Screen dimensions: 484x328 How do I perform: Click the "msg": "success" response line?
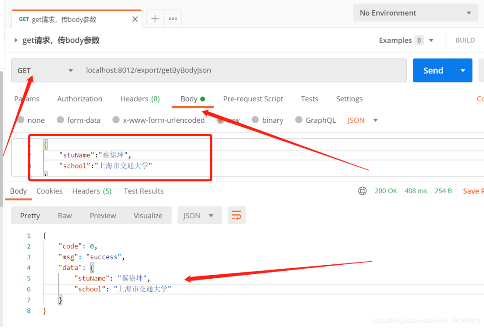click(92, 257)
